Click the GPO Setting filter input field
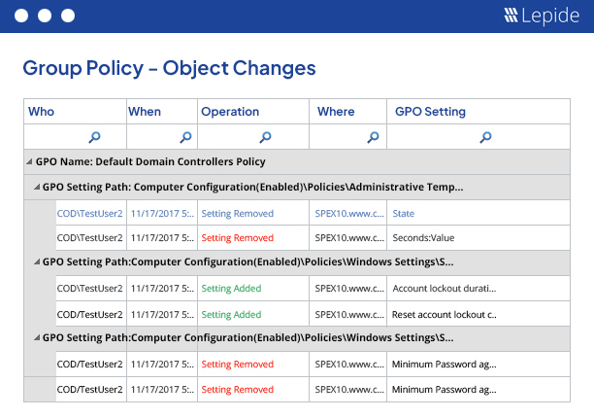 478,137
